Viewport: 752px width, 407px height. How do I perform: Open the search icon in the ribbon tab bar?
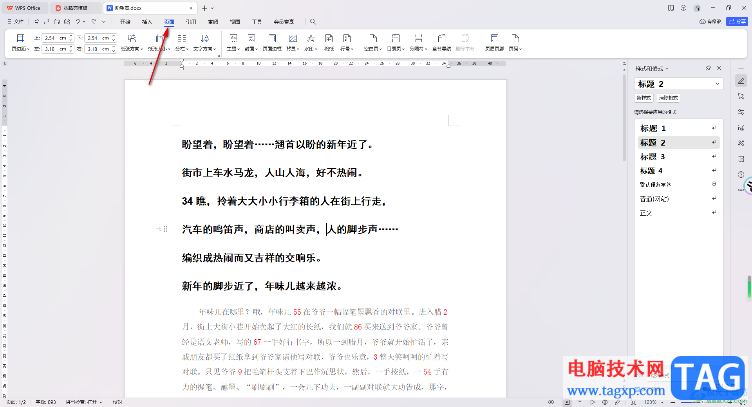[313, 22]
